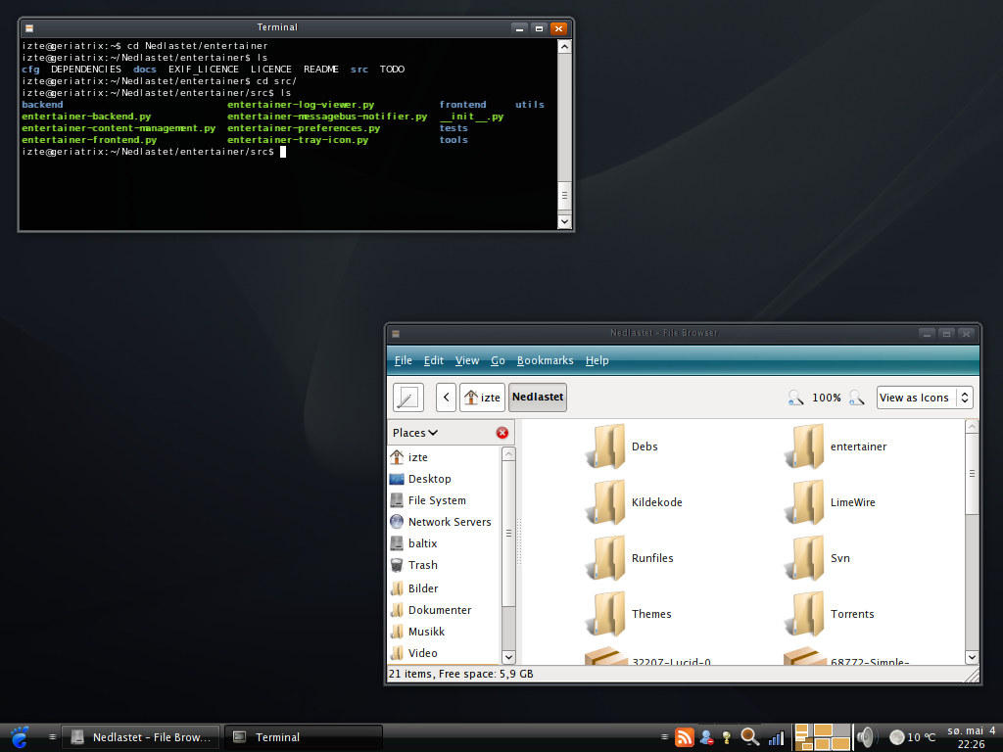This screenshot has width=1003, height=752.
Task: Select the Bilder bookmark
Action: coord(444,588)
